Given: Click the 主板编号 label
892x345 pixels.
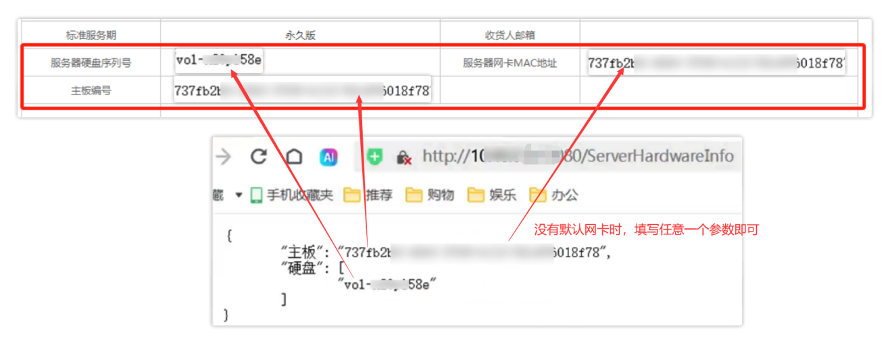Looking at the screenshot, I should click(91, 90).
